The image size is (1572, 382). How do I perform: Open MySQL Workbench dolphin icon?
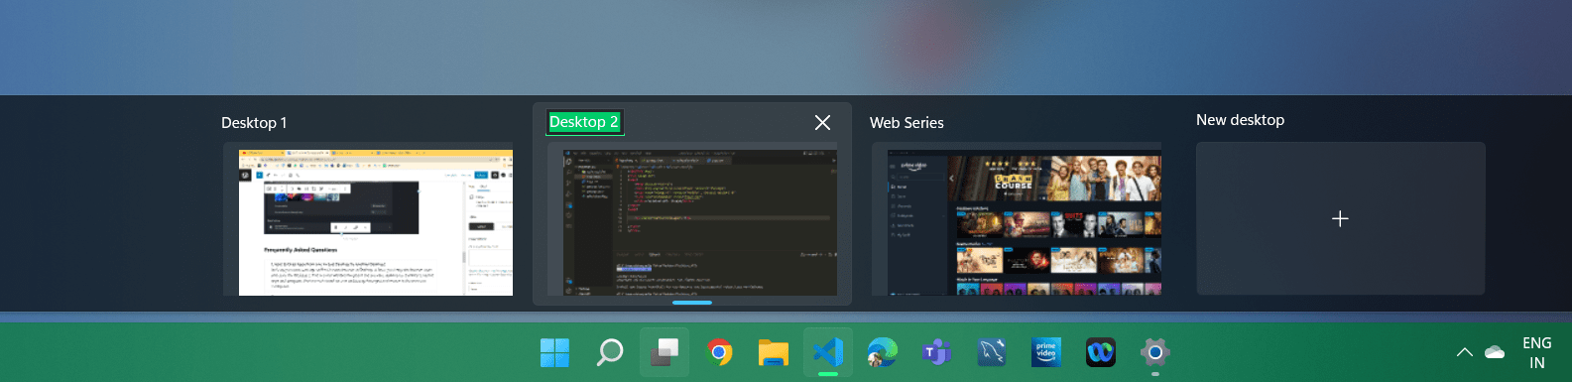point(992,352)
